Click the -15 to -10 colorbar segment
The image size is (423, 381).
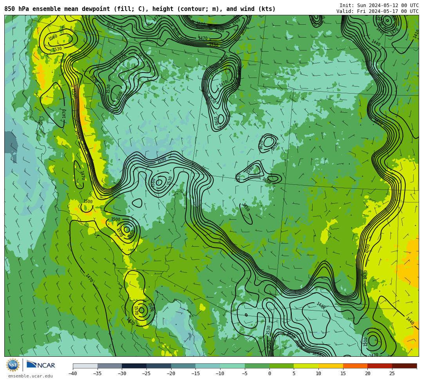[208, 366]
